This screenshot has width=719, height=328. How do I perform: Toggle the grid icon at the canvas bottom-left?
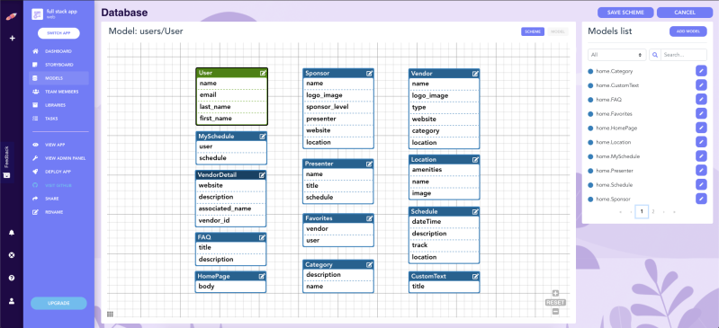pos(110,315)
